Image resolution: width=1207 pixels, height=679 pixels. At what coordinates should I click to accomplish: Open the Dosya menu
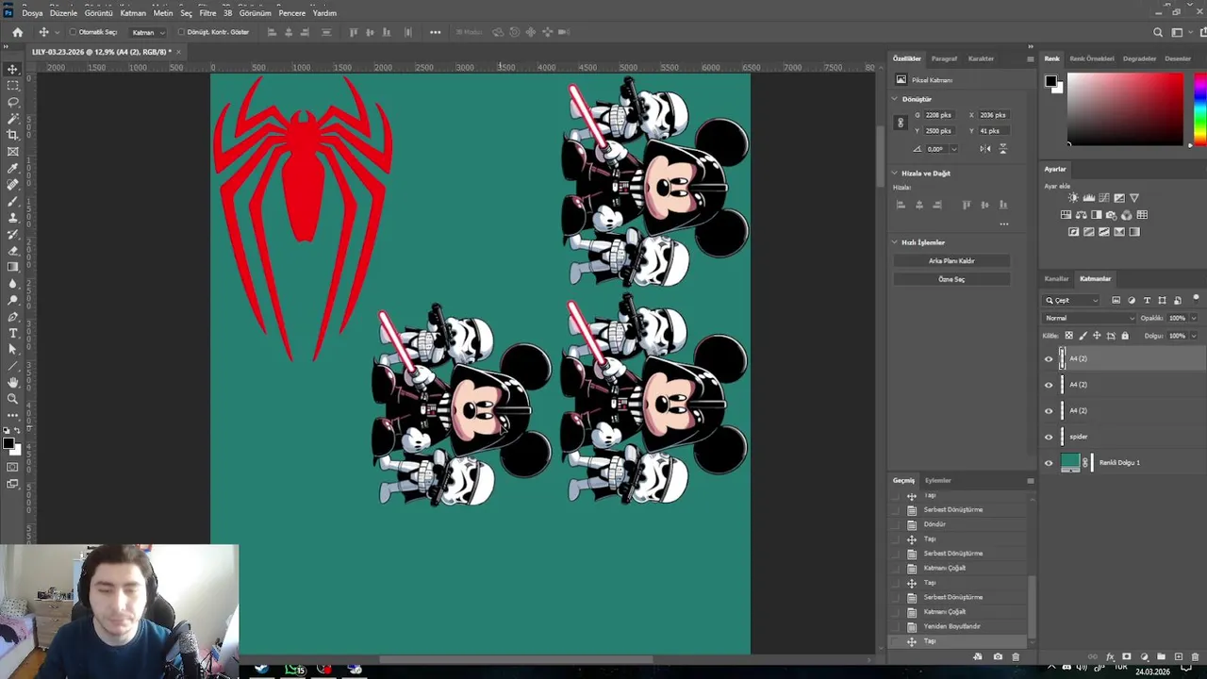32,13
